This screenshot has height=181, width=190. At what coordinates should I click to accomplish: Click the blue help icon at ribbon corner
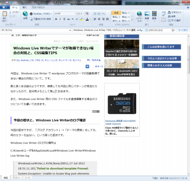[188, 8]
